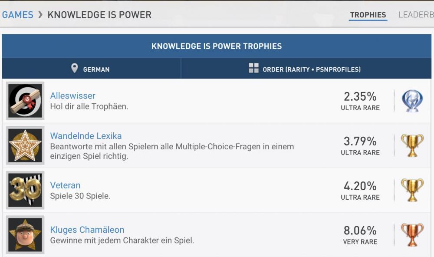
Task: Open the Order (Rarity • PSNProfiles) selector
Action: coord(306,69)
